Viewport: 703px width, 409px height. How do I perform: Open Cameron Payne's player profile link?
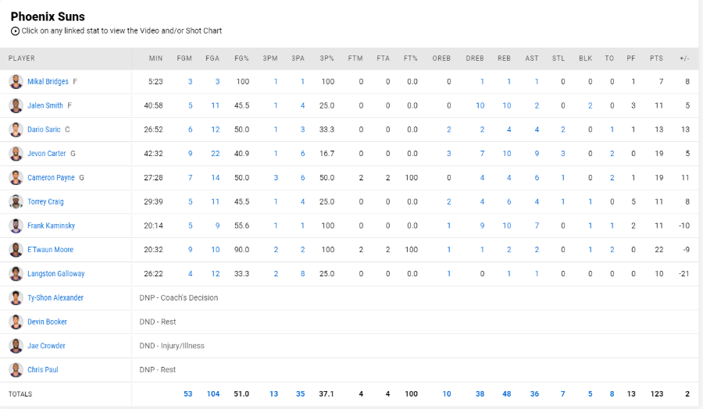pos(51,177)
